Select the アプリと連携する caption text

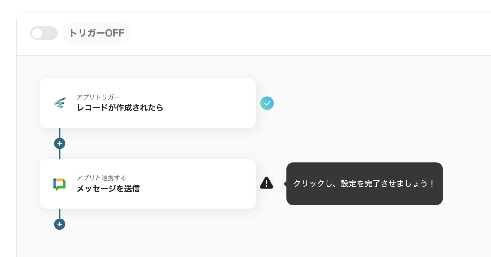[101, 178]
